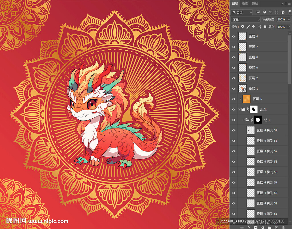Create a new group folder icon
Screen dimensions: 292x229
(269, 227)
